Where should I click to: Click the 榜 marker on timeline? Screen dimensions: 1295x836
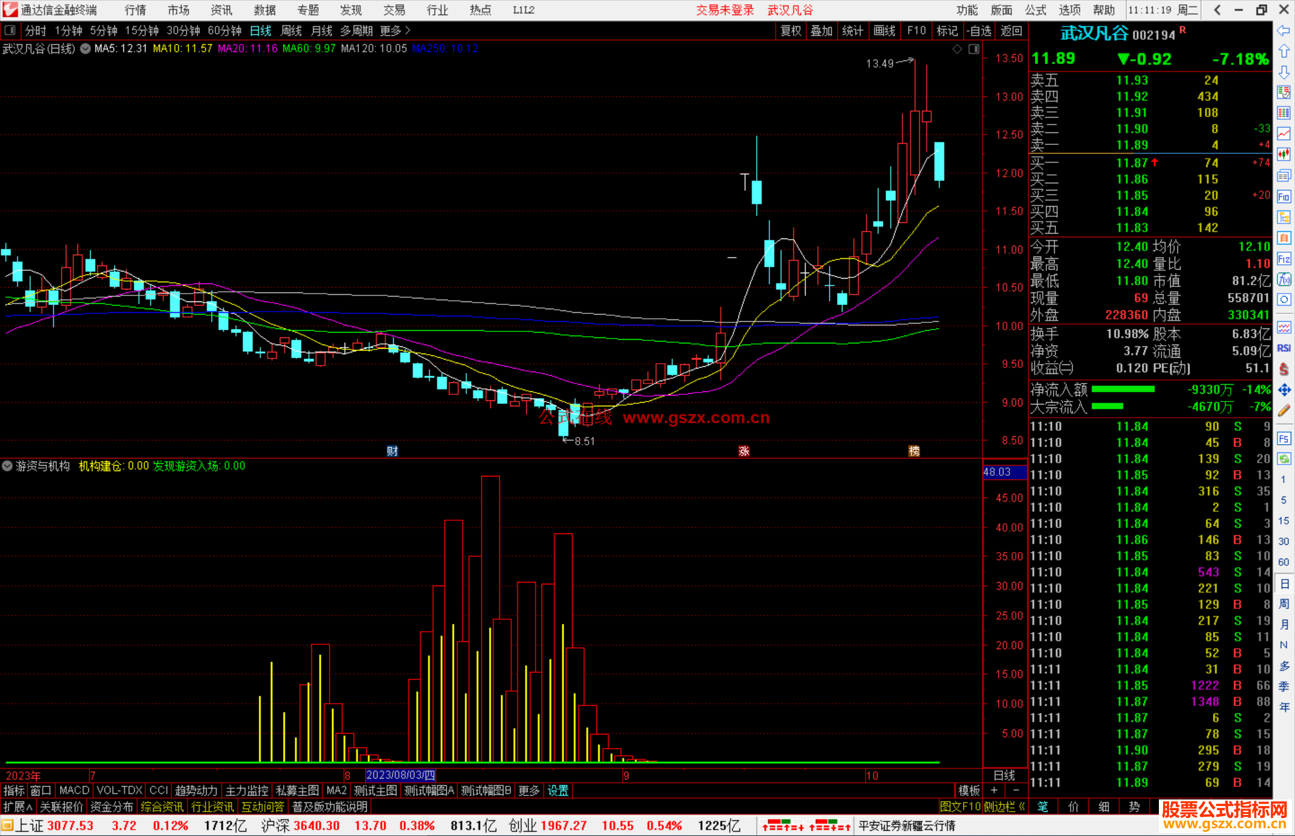coord(914,451)
